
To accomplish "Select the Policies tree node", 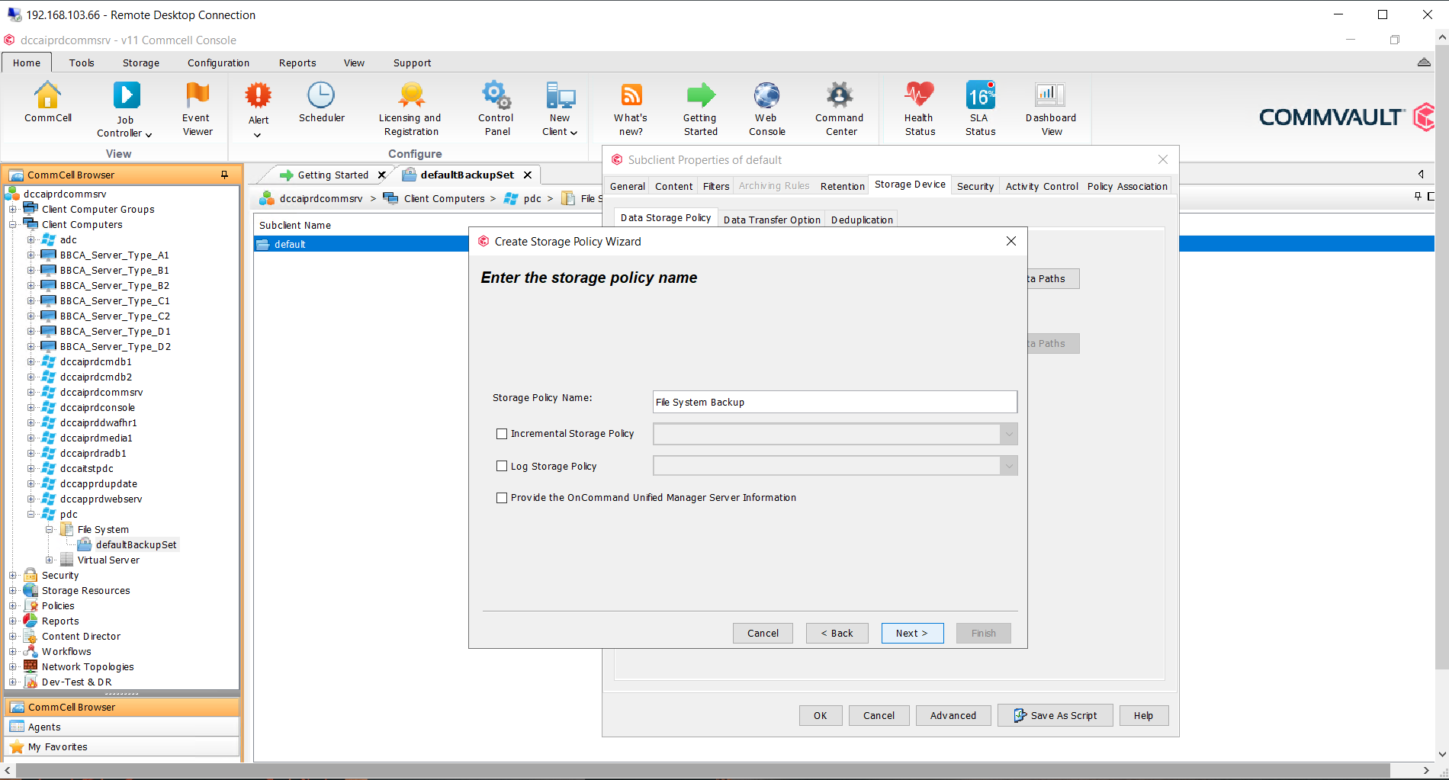I will click(x=58, y=605).
